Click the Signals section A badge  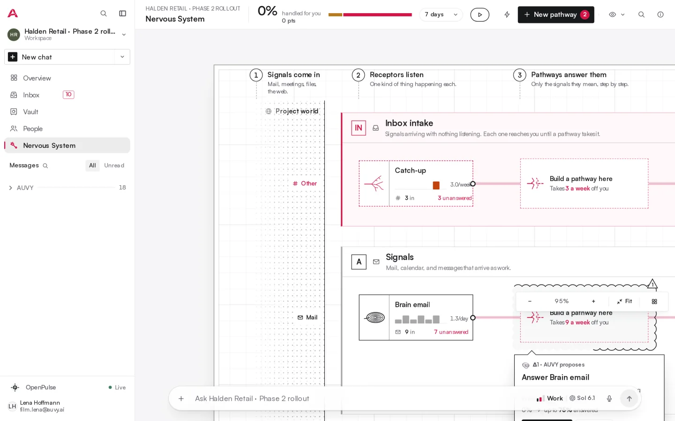(359, 262)
